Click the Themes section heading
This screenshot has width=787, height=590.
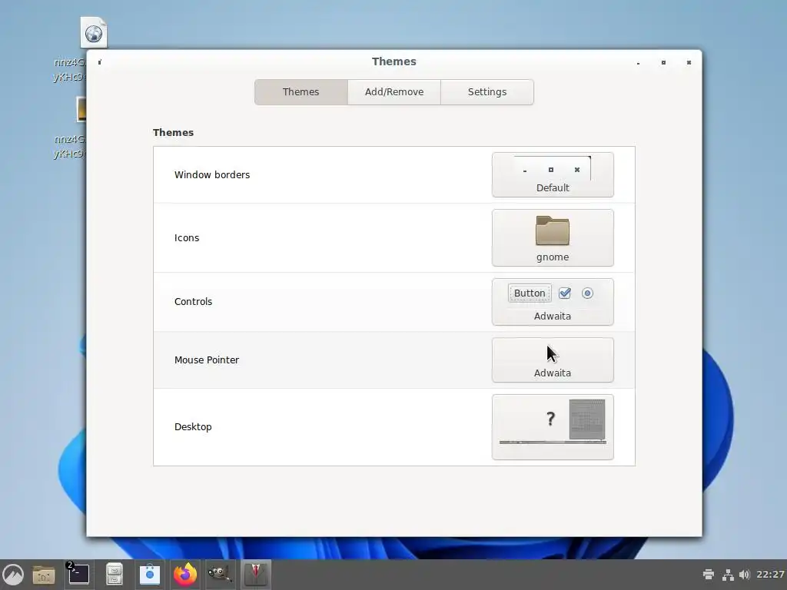(173, 132)
